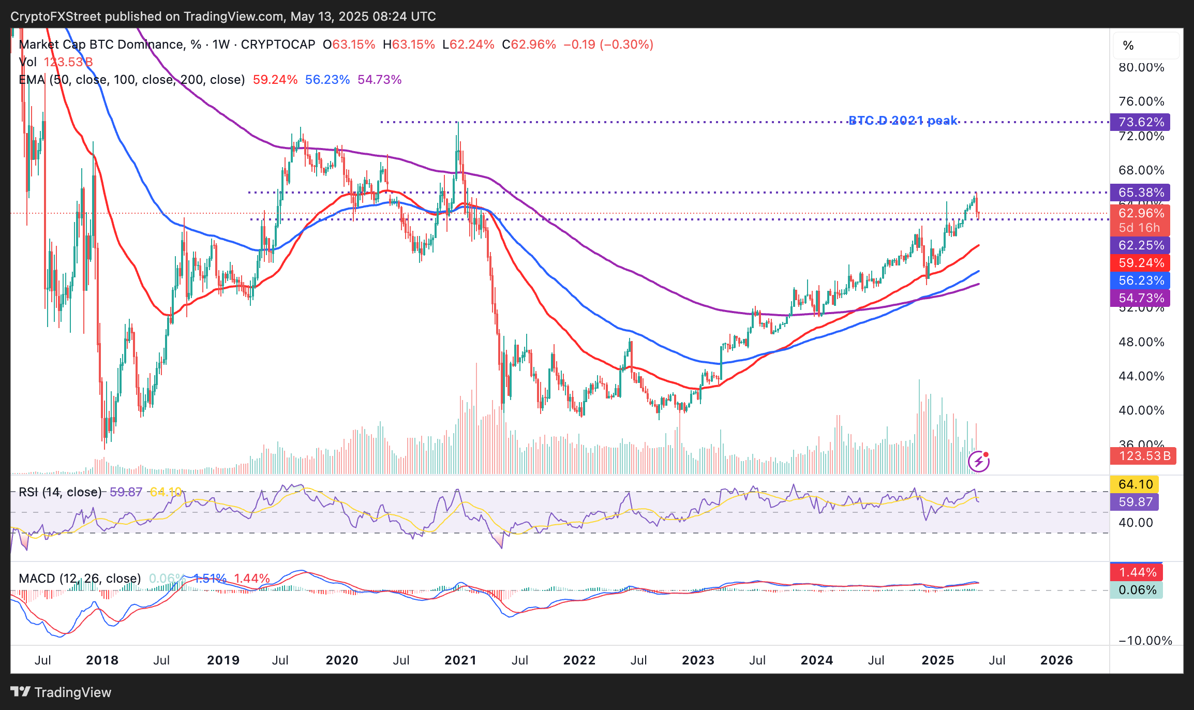Select the MACD (12, 26, close) legend
Viewport: 1194px width, 710px height.
coord(80,578)
